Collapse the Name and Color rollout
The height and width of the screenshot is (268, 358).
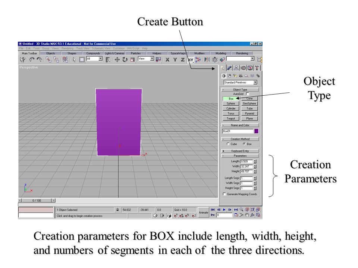click(x=240, y=125)
